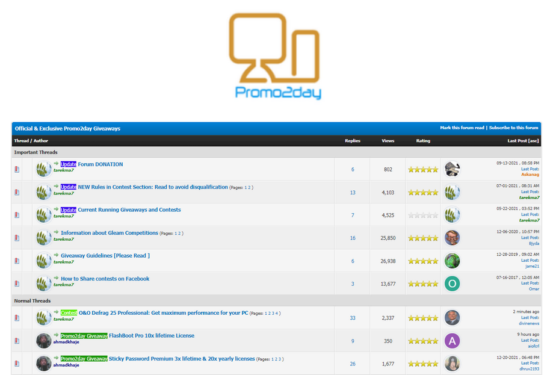Screen dimensions: 553x375
Task: Open Askanag user profile link
Action: [530, 175]
